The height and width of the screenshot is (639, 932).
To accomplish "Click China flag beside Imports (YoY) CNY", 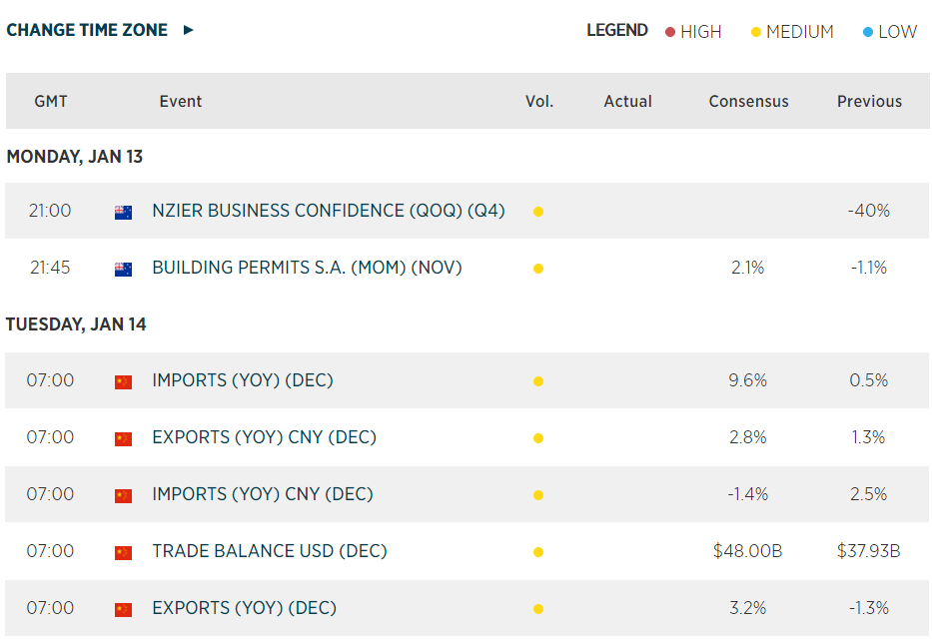I will point(123,495).
